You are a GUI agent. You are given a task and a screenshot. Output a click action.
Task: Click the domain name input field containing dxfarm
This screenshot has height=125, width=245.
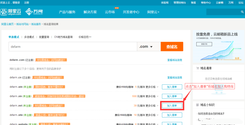72,47
